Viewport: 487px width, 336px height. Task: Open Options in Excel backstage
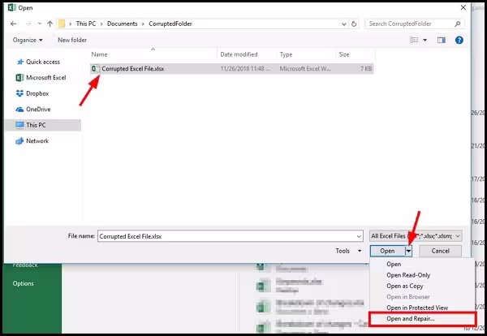click(x=24, y=283)
